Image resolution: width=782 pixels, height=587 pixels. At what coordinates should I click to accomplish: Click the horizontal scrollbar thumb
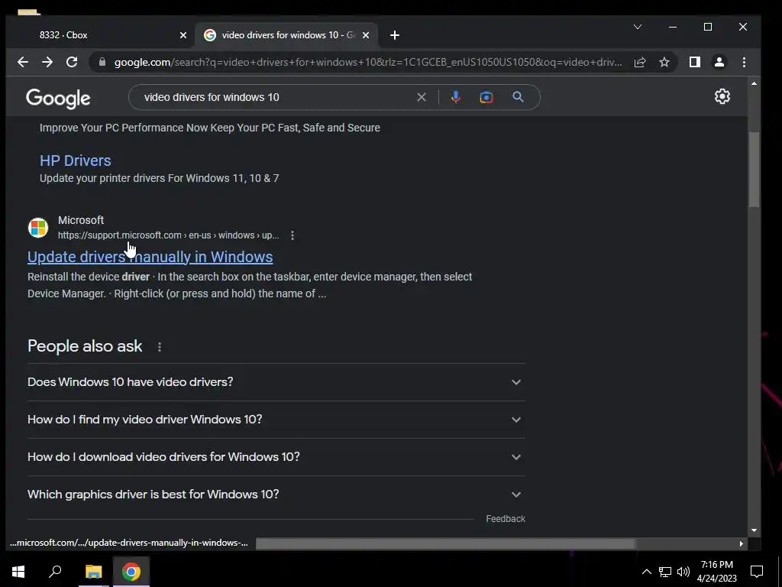point(445,543)
